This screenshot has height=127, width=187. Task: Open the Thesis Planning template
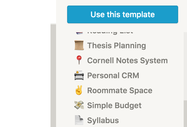117,45
